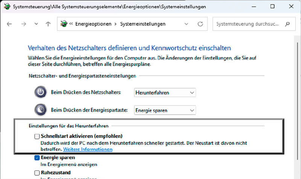
Task: Click the moon icon for Energiespartaste
Action: (40, 110)
